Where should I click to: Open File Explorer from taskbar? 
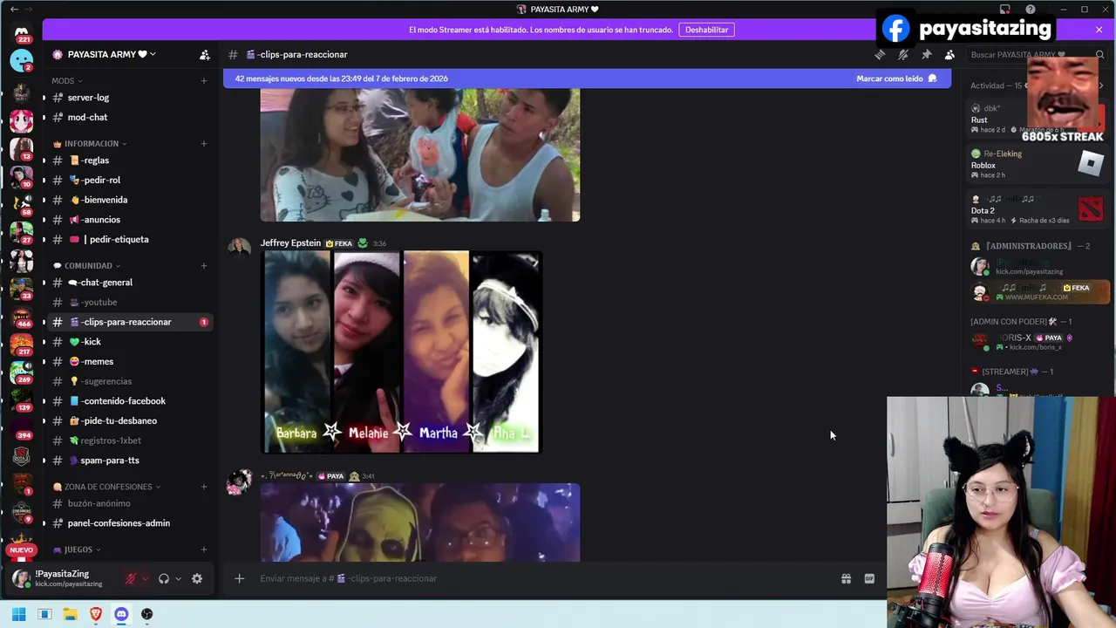(x=70, y=614)
